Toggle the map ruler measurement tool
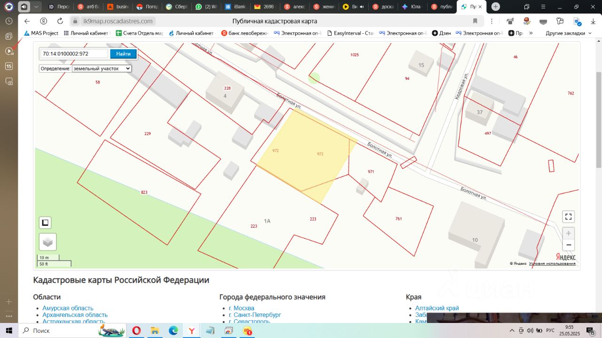 (46, 223)
